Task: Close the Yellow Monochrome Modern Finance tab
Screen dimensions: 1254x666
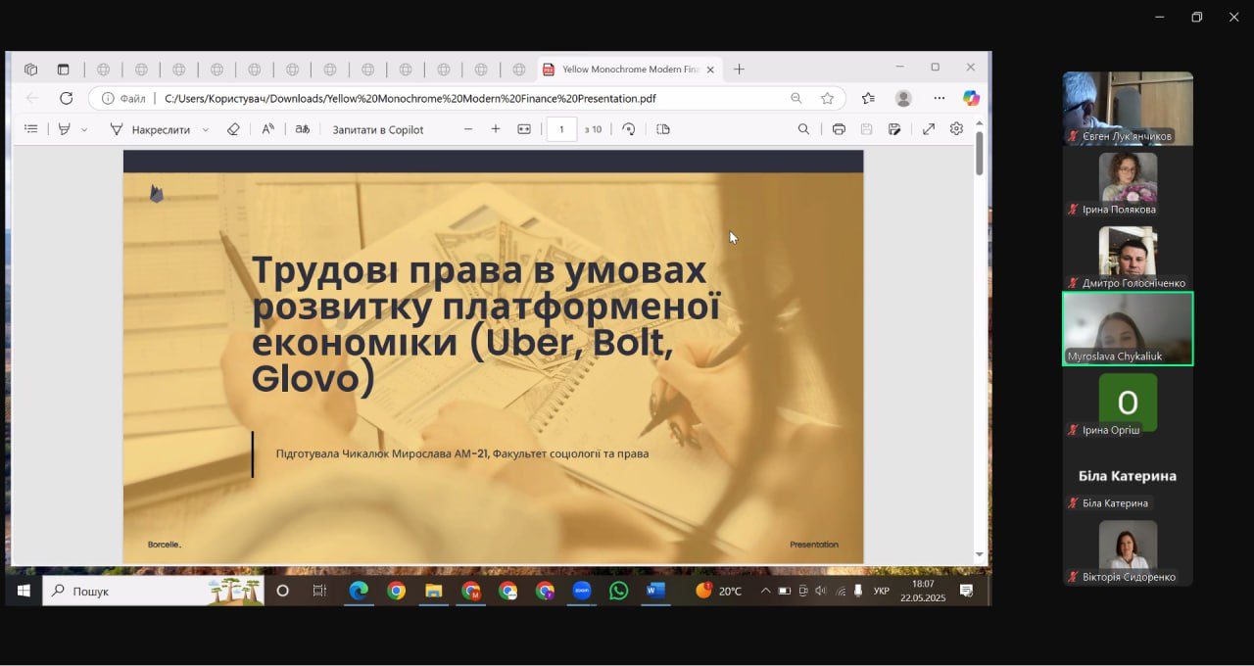Action: click(710, 70)
